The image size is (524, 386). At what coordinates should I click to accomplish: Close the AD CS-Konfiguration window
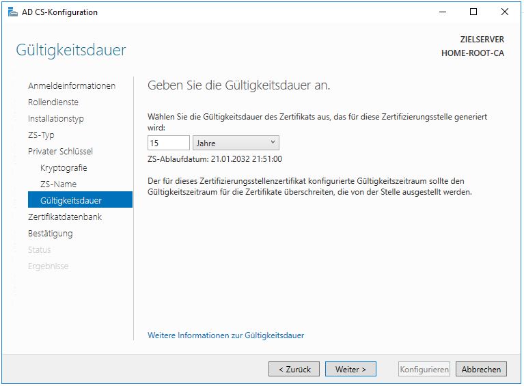tap(505, 12)
